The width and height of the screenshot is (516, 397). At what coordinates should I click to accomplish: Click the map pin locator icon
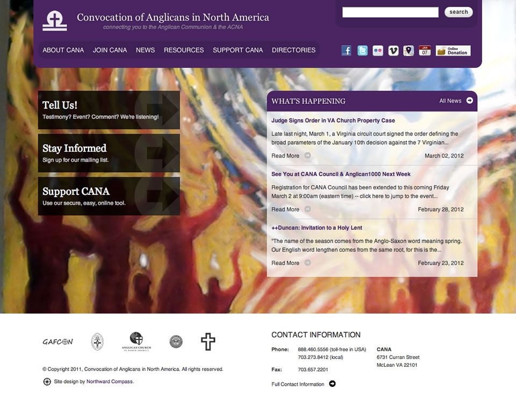coord(409,51)
